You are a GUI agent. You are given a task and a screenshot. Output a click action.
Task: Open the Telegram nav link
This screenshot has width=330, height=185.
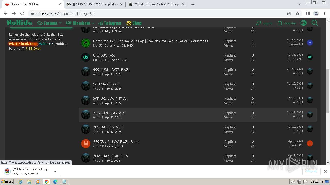[x=110, y=23]
